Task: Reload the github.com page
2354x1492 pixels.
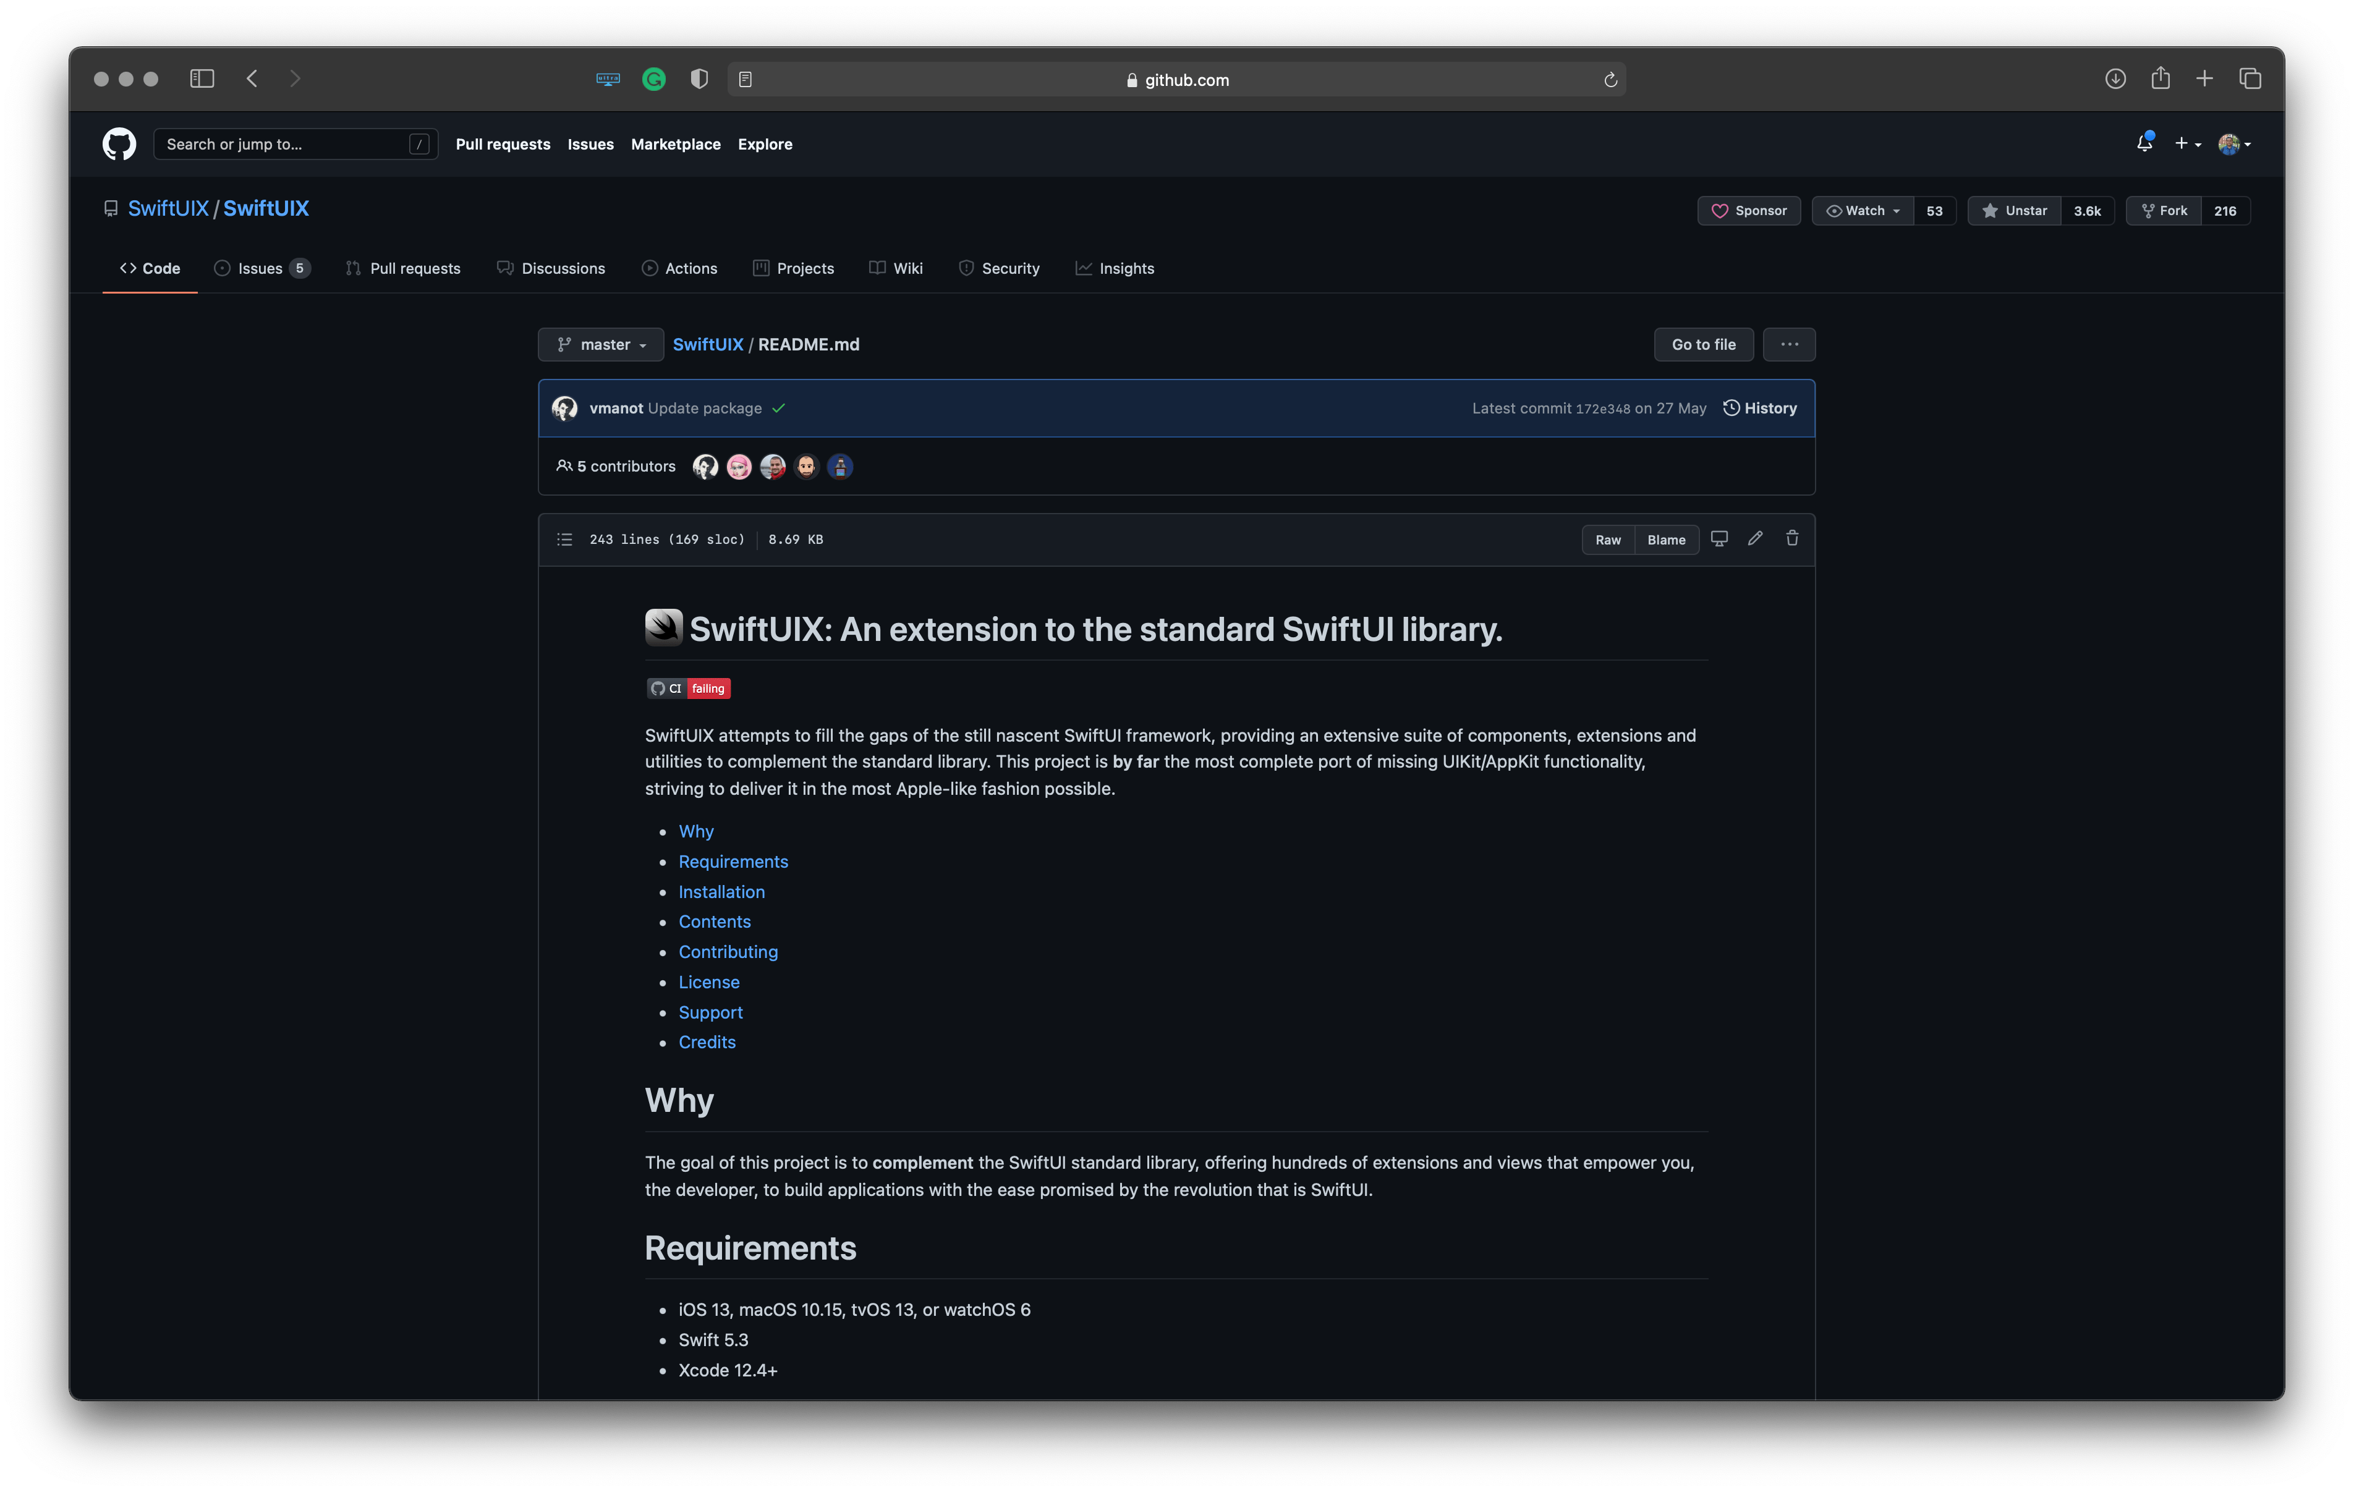Action: pyautogui.click(x=1610, y=80)
